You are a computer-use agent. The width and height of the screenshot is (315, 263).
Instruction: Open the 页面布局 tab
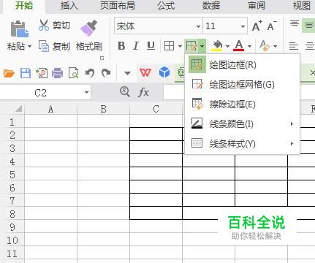click(x=118, y=5)
